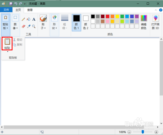This screenshot has height=135, width=163.
Task: Click the horizontal scrollbar left arrow
Action: 2,127
